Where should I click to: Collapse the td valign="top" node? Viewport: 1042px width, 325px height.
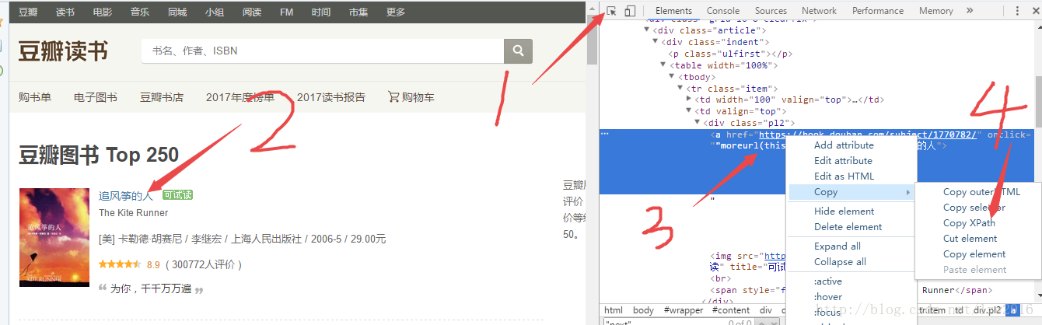[689, 111]
